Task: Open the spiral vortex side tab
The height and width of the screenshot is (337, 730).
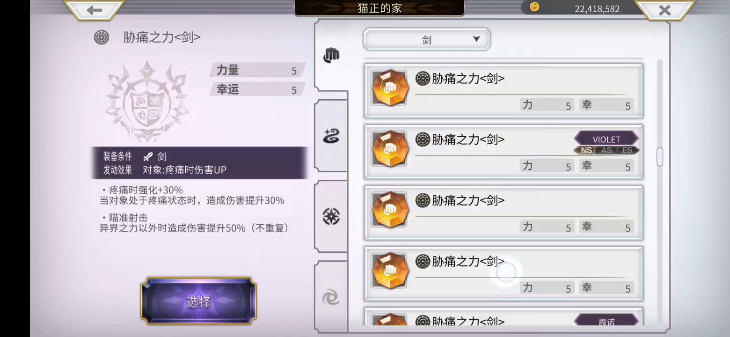Action: [x=331, y=297]
